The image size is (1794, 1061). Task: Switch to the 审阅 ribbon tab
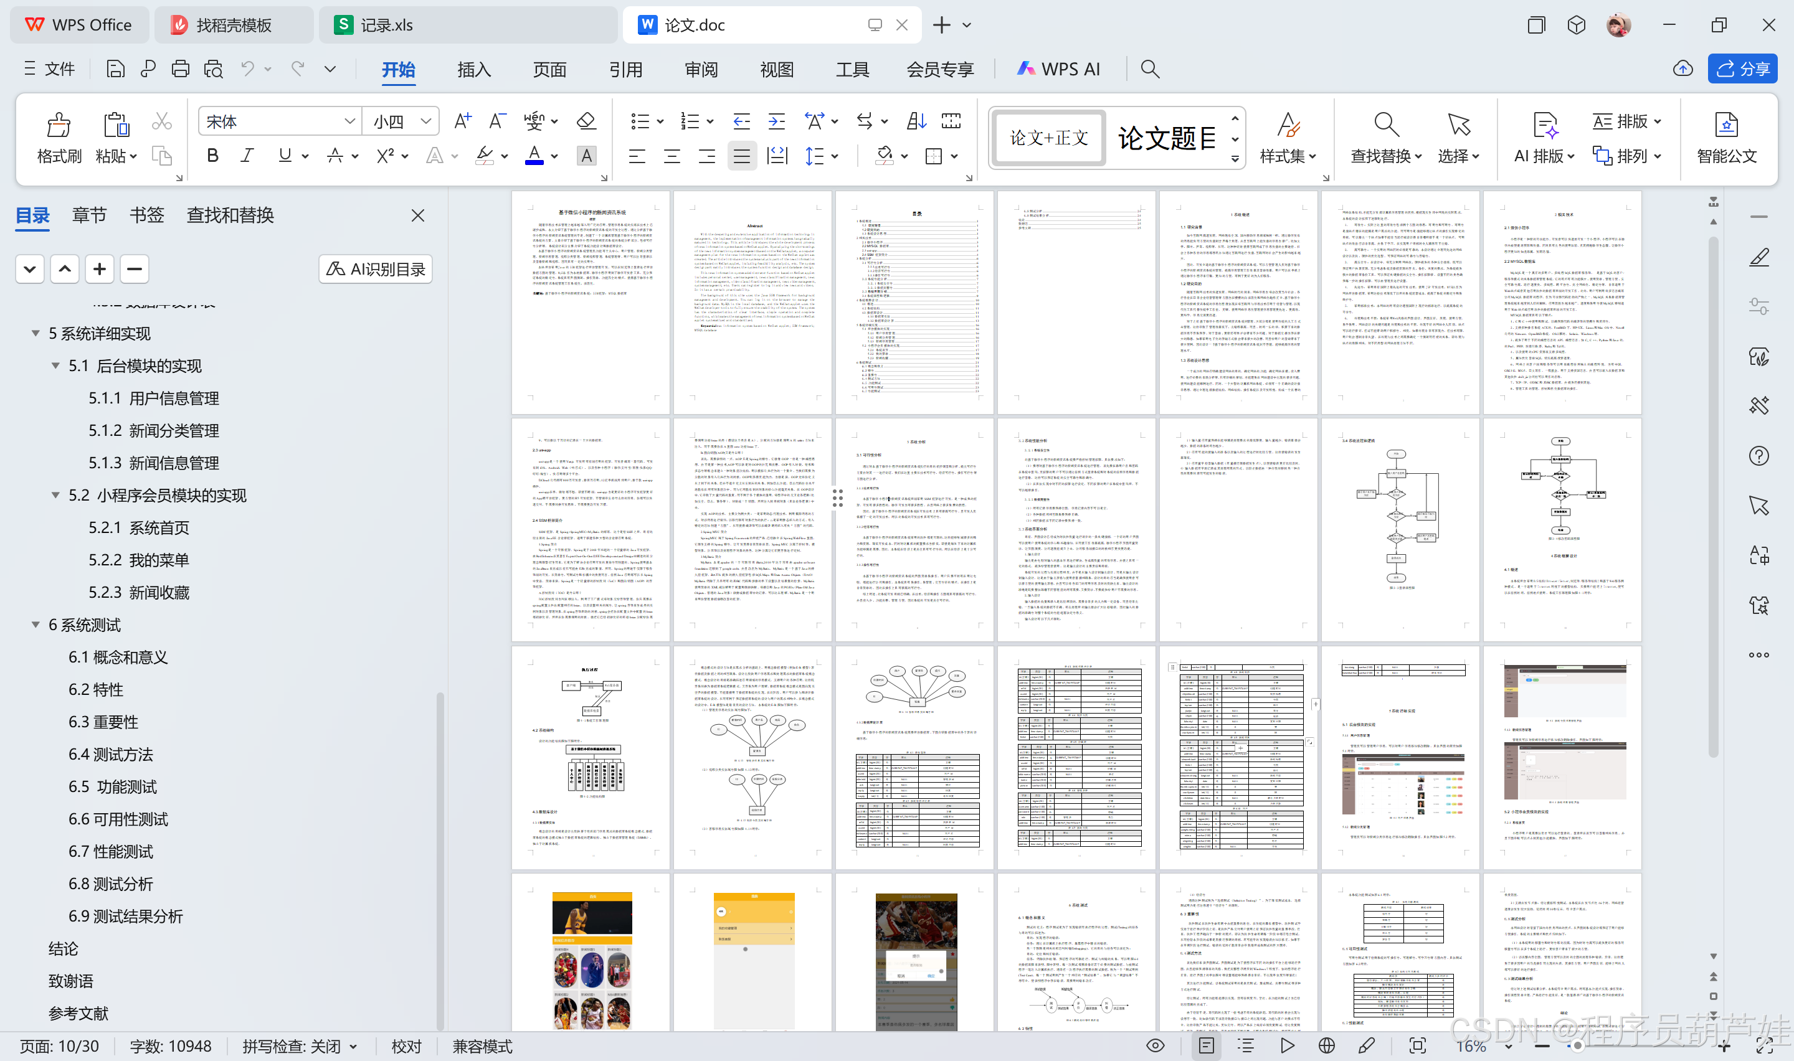pos(701,69)
